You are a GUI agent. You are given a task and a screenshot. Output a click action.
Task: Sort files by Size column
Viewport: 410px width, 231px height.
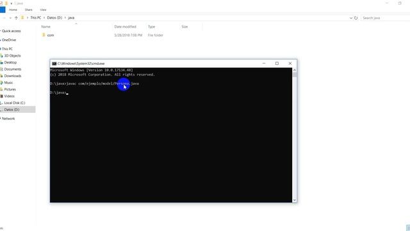point(184,27)
